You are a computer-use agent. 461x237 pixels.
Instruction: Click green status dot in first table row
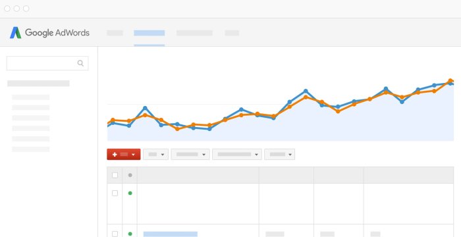[130, 193]
